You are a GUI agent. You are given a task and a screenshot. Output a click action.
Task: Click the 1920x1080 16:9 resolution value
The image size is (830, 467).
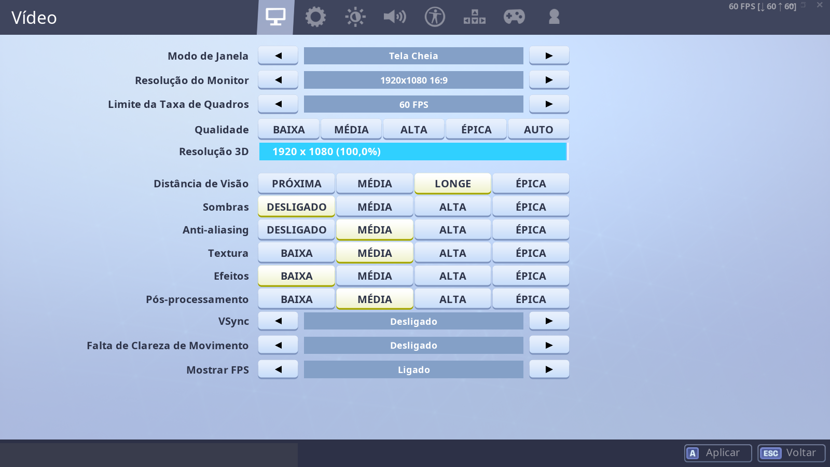pos(413,80)
